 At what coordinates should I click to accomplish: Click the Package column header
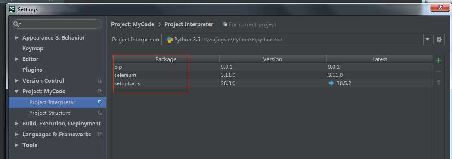pos(166,59)
